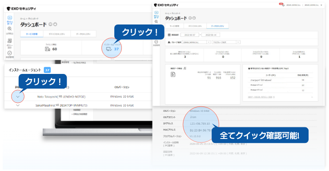Click the document icon left of count 91
The width and height of the screenshot is (329, 171).
(173, 74)
